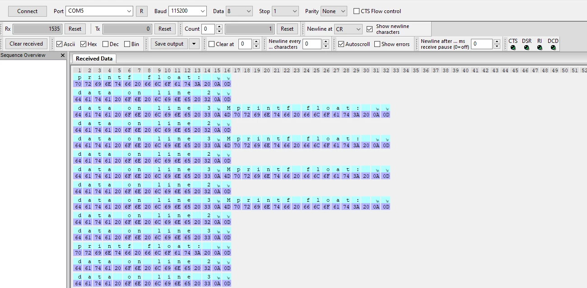587x288 pixels.
Task: Click the Rx counter progress bar
Action: point(37,29)
